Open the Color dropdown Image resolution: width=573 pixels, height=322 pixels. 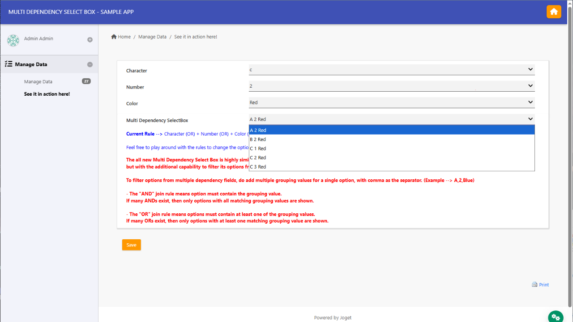392,102
